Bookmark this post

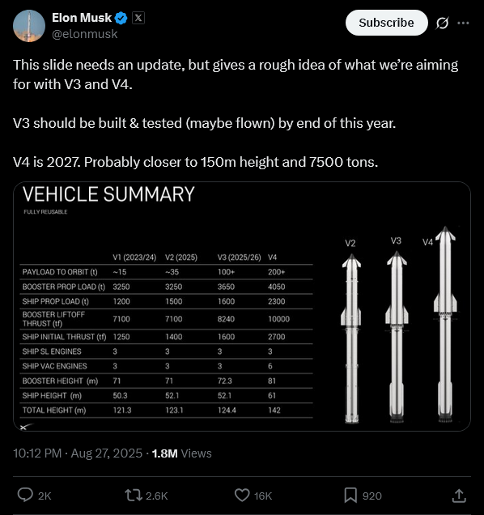click(350, 496)
